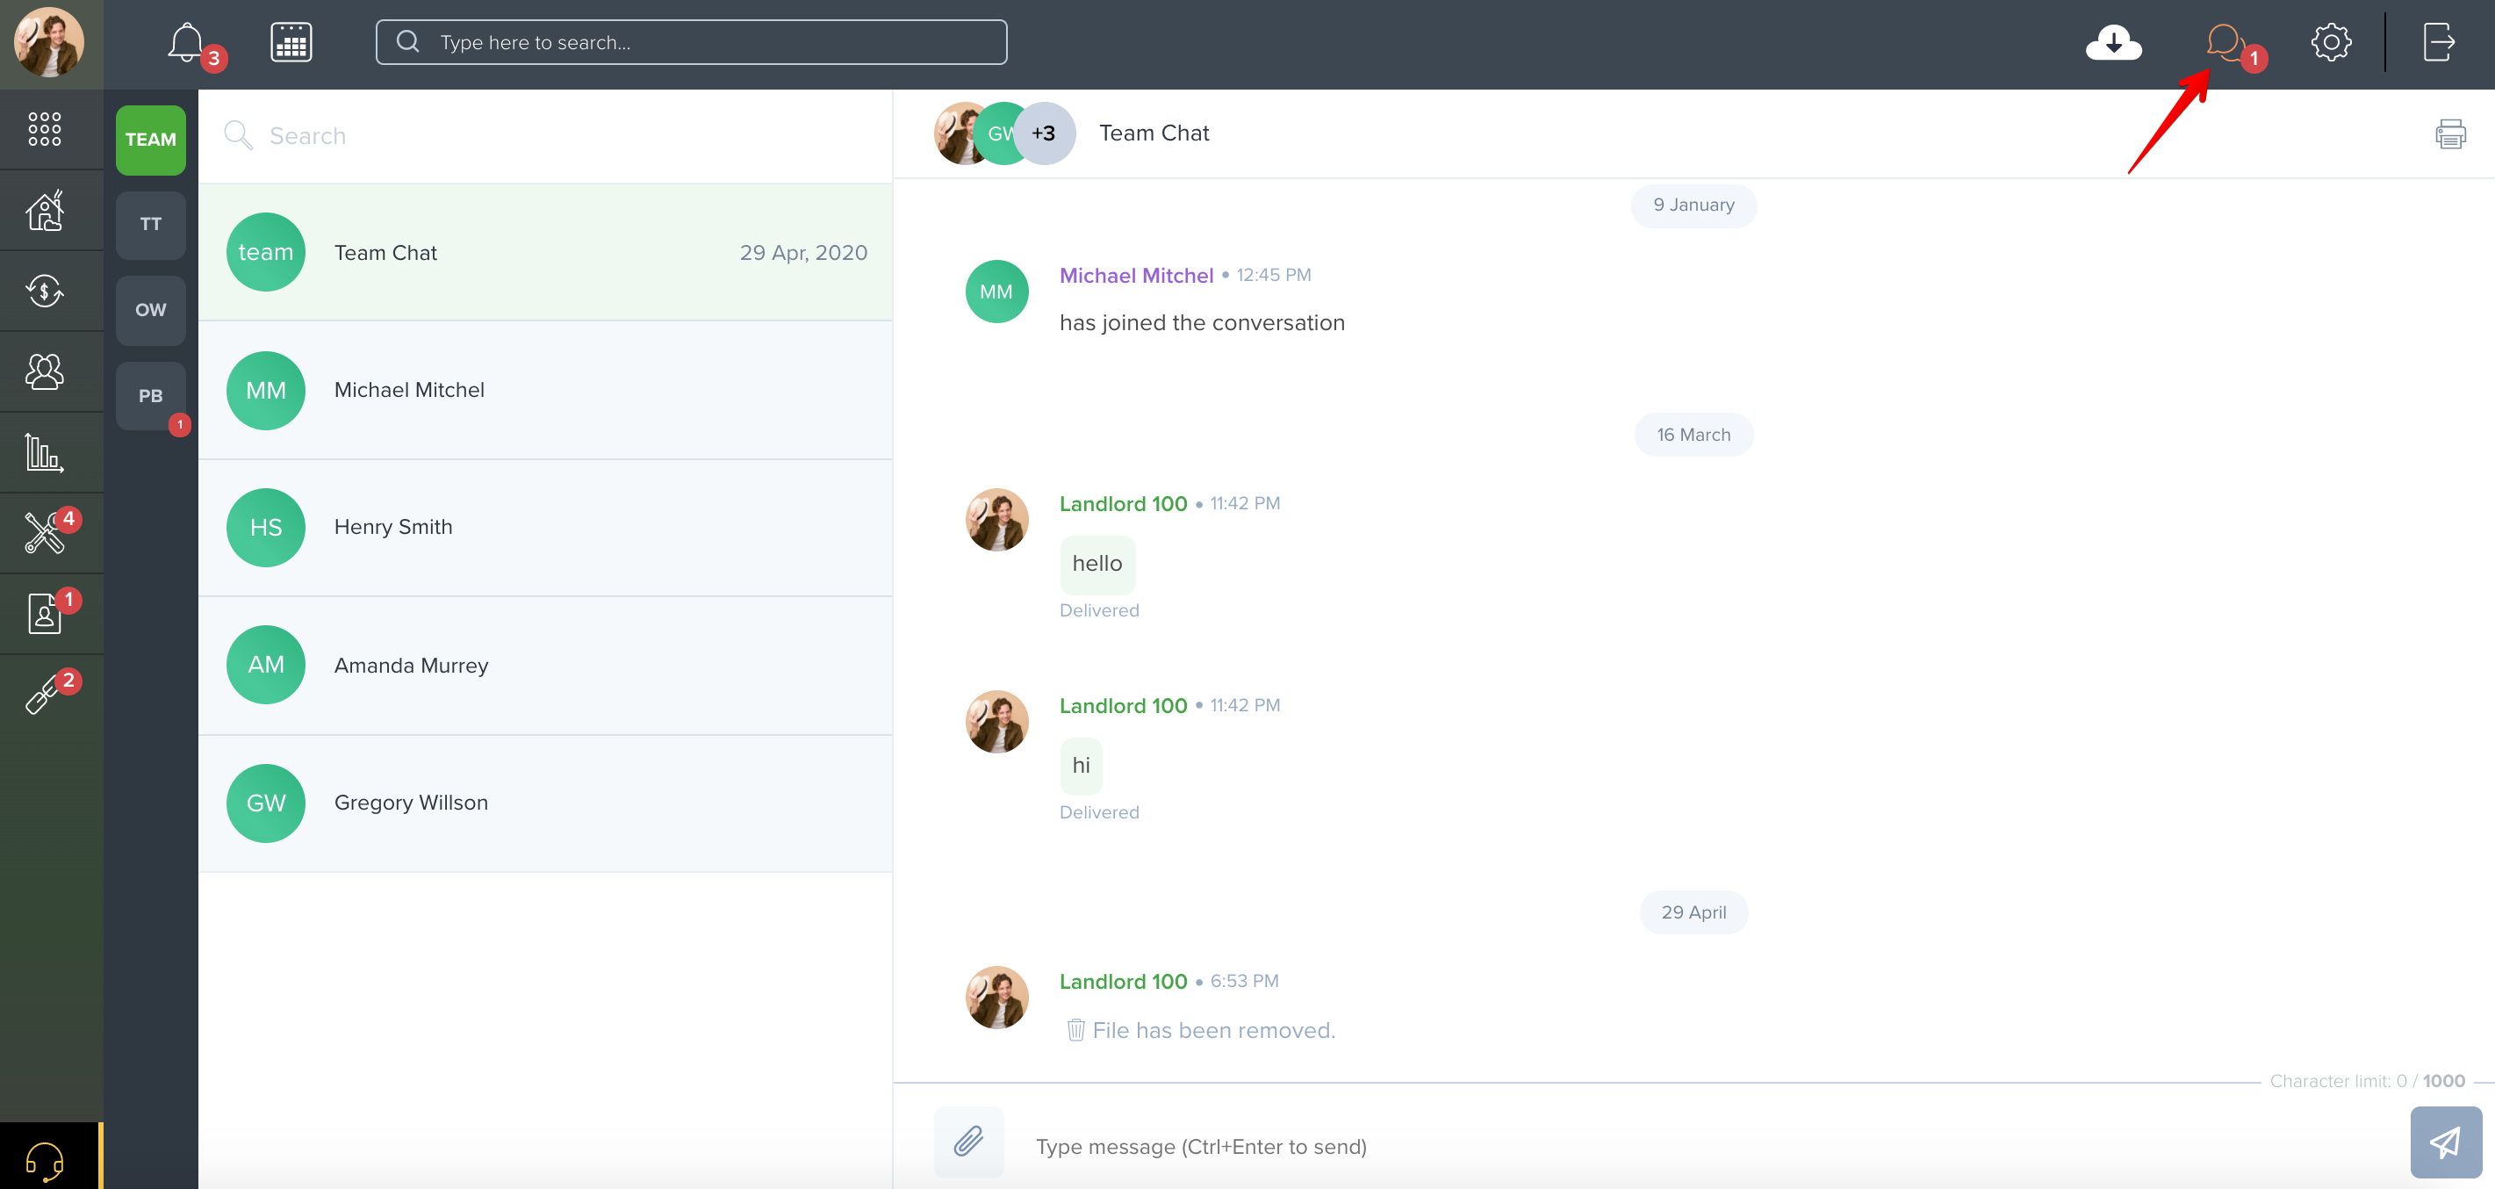
Task: Click the global search magnifier icon
Action: (407, 41)
